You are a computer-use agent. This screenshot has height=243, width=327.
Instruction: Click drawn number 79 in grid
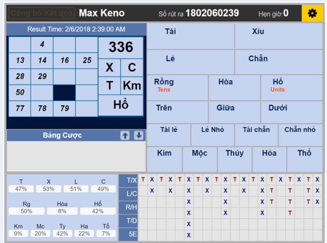65,109
